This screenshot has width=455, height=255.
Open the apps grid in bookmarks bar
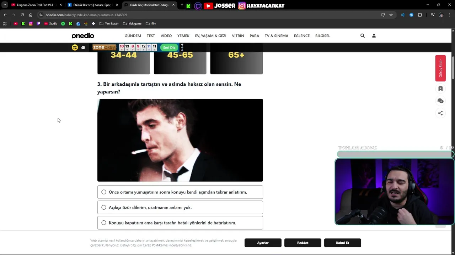point(5,24)
